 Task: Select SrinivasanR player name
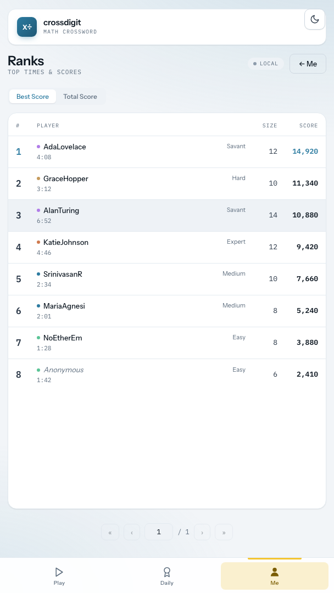tap(63, 274)
